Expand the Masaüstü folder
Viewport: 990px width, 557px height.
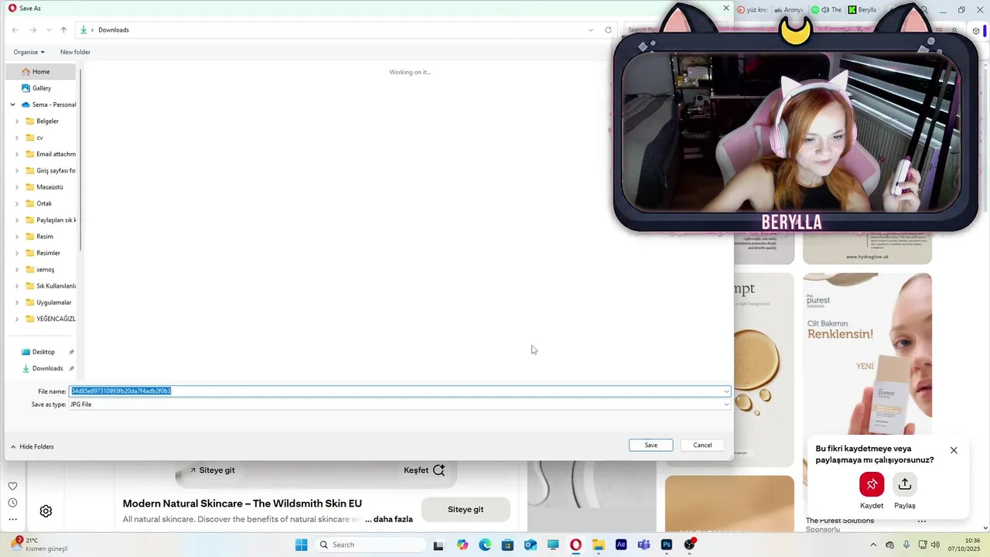pyautogui.click(x=17, y=187)
